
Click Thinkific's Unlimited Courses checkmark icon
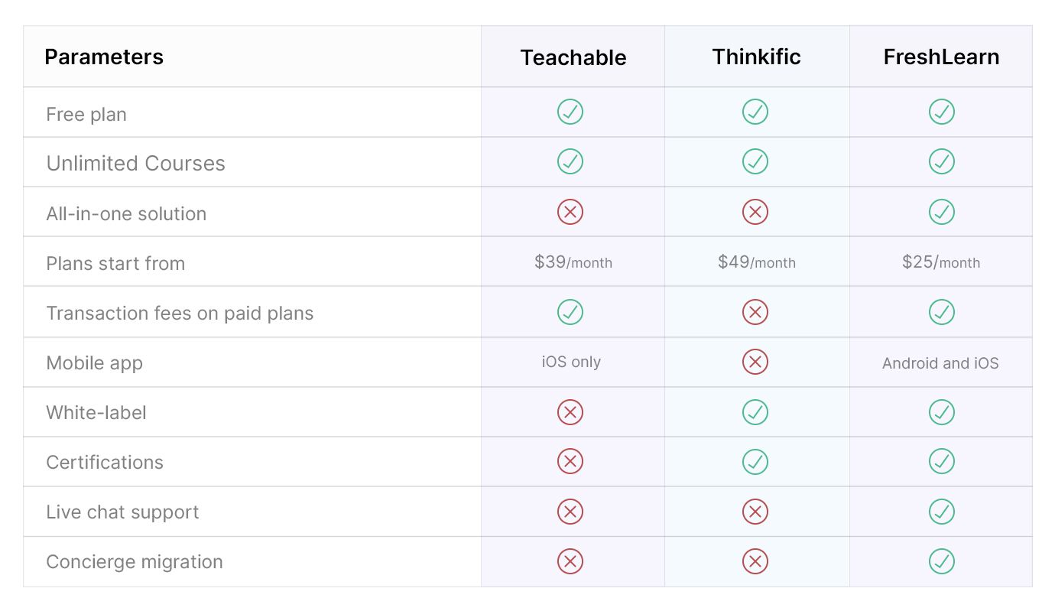pos(755,161)
